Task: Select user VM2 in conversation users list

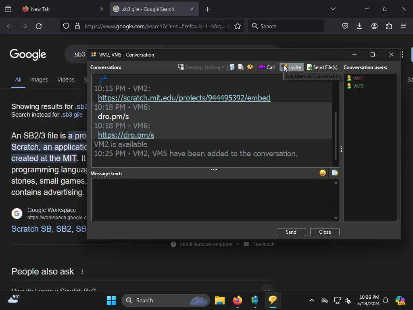Action: click(x=355, y=79)
